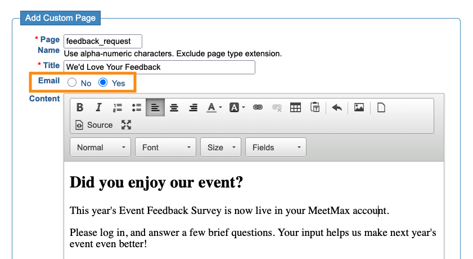Center align the text
Viewport: 473px width, 259px height.
point(174,108)
